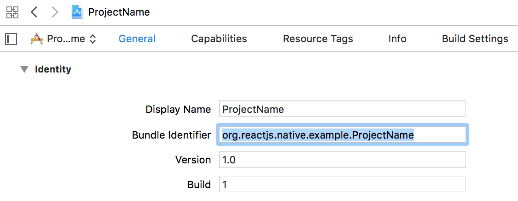Collapse the Identity section disclosure triangle
Screen dimensions: 518x201
[24, 70]
